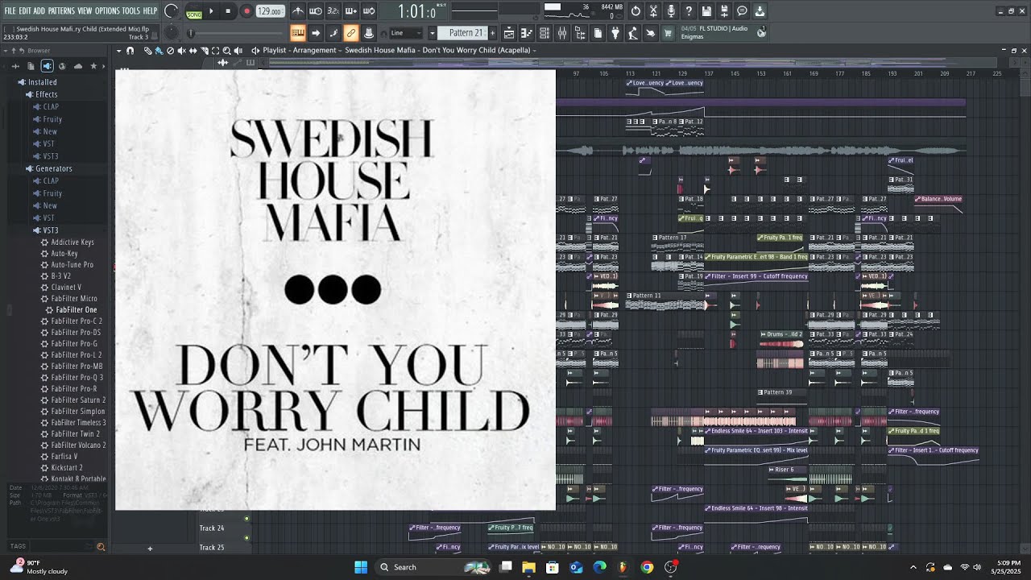Click the taskbar Search box
The width and height of the screenshot is (1031, 580).
point(434,567)
